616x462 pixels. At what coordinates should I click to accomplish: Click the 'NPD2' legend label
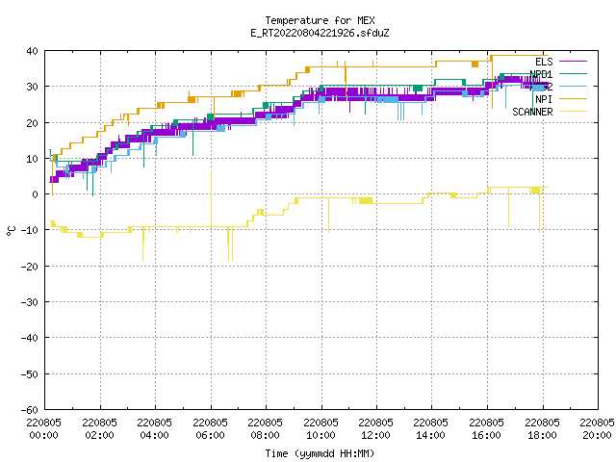click(x=541, y=87)
